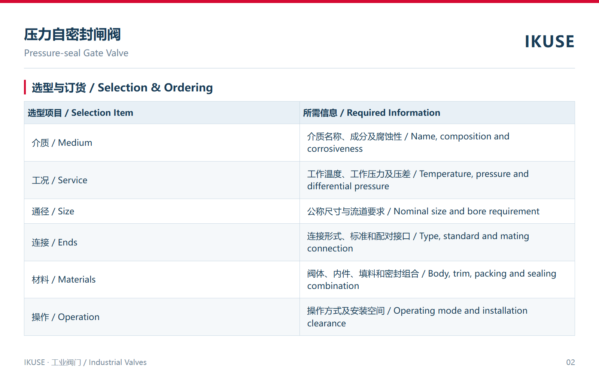Viewport: 599px width, 377px height.
Task: Click the Body, trim, packing and sealing cell
Action: [437, 280]
